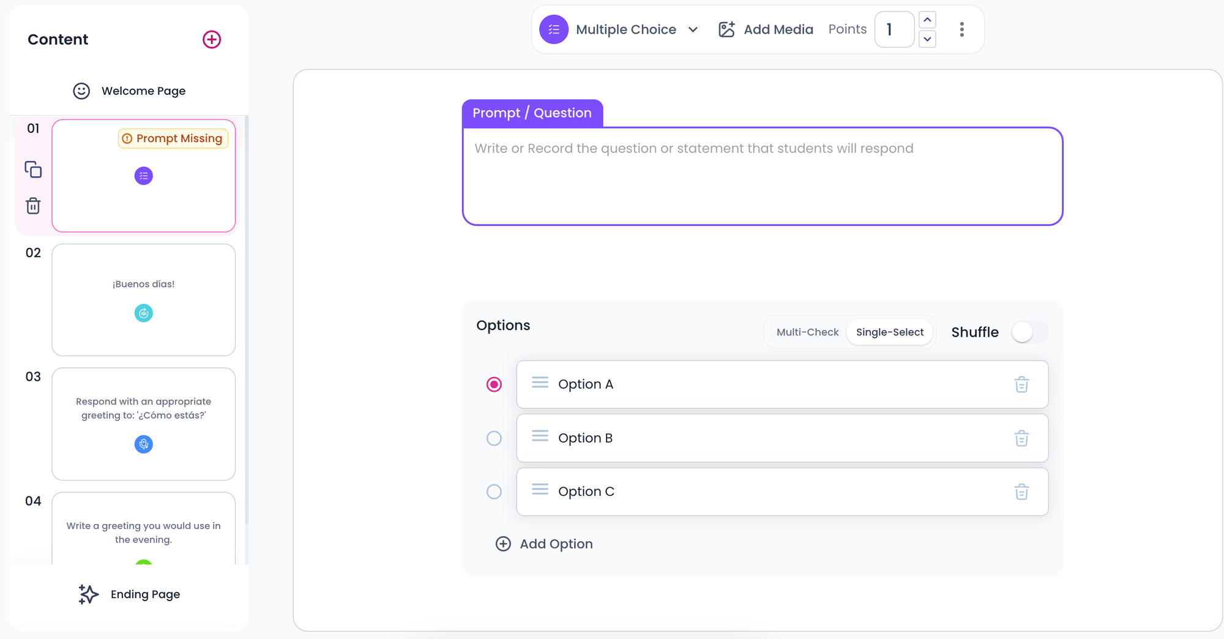Delete Option B with its trash icon
Viewport: 1224px width, 639px height.
click(1021, 438)
